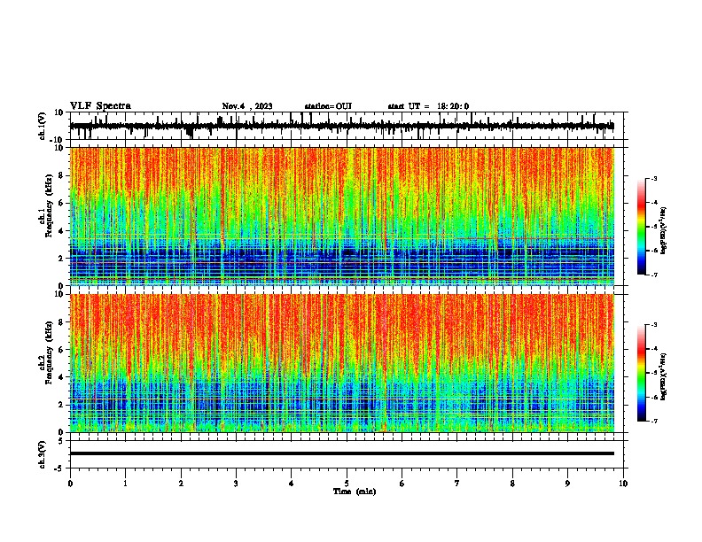Select the "start UT = 18:20:0" text
The height and width of the screenshot is (542, 702).
(x=428, y=106)
